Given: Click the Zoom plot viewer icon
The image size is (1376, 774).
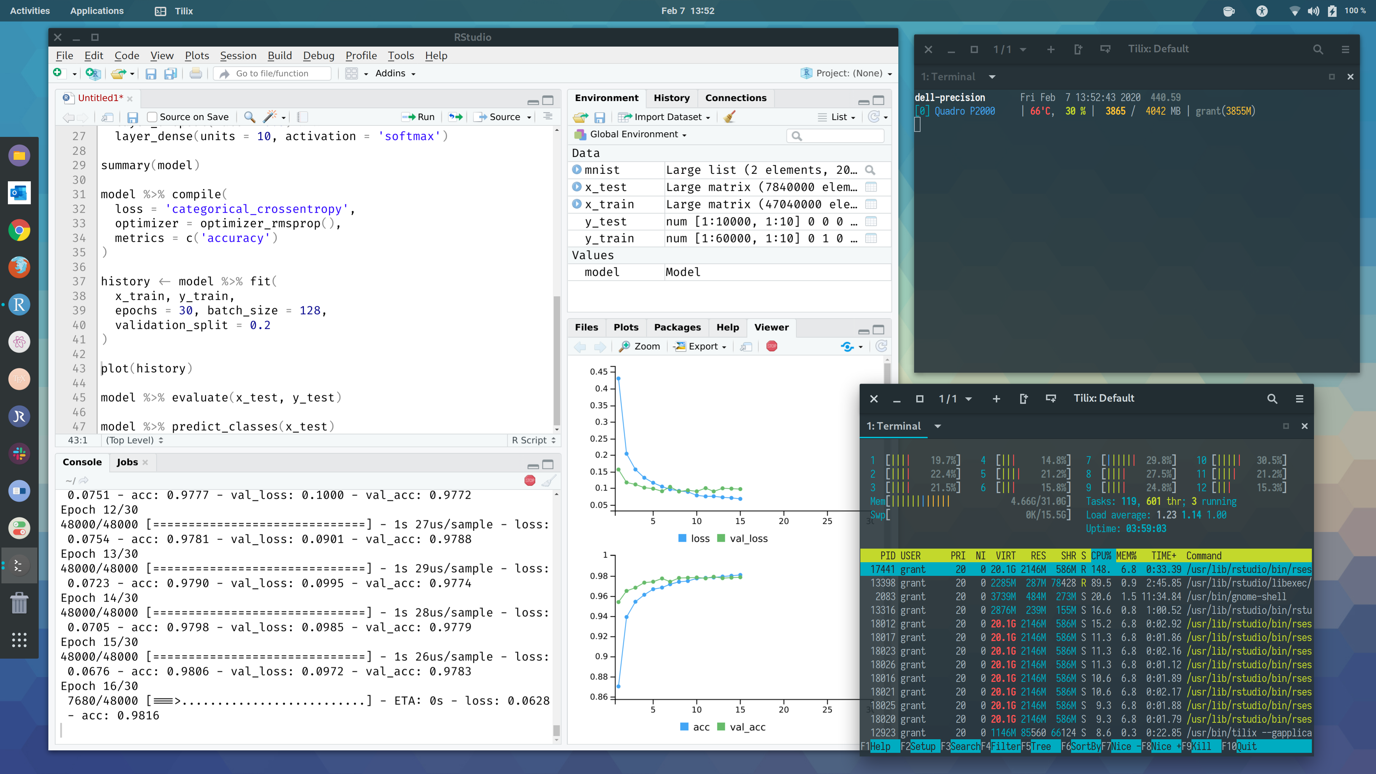Looking at the screenshot, I should 640,346.
